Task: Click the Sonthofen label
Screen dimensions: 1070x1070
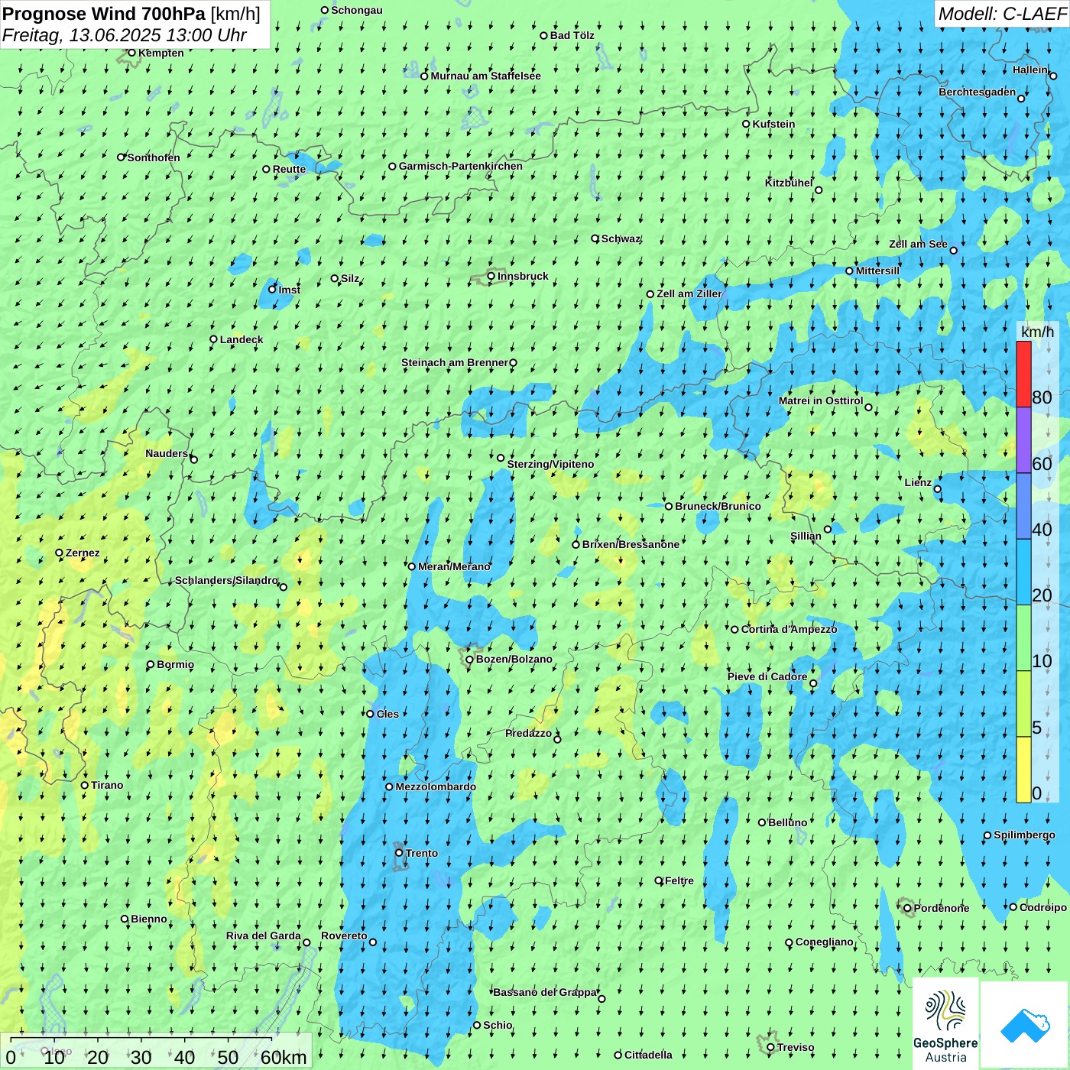Action: tap(154, 157)
